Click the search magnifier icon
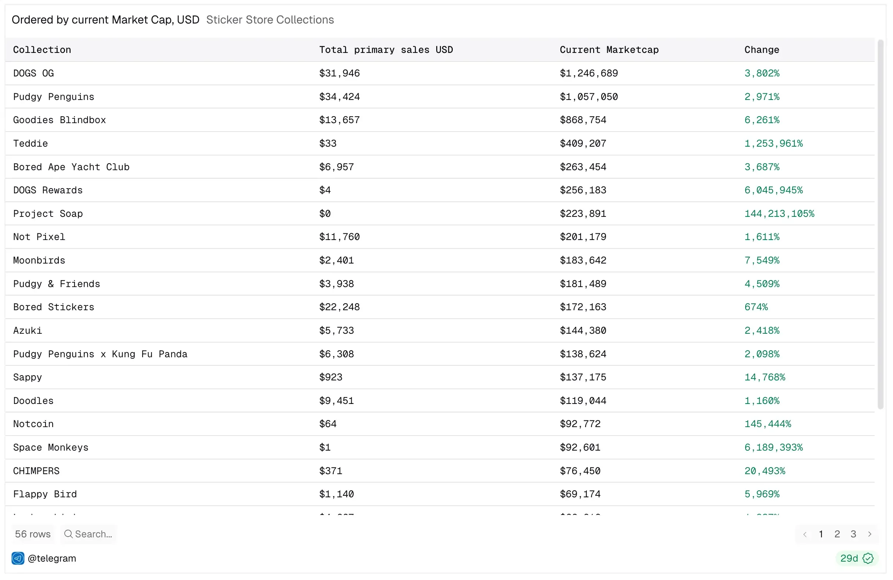 click(68, 534)
